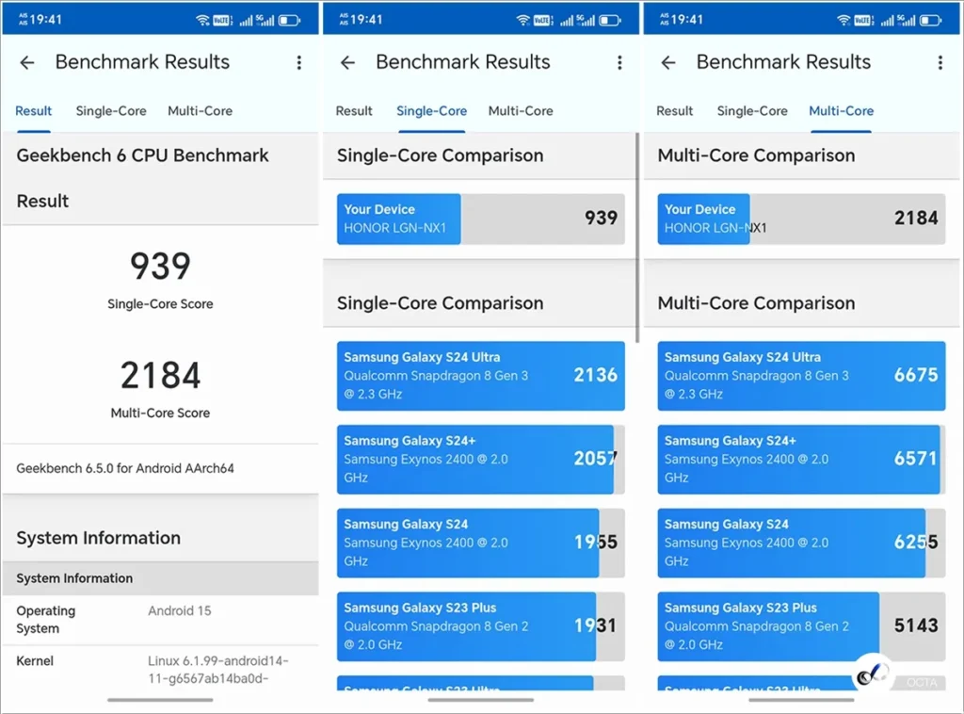This screenshot has width=964, height=714.
Task: Select Multi-Core tab on middle screen
Action: click(521, 111)
